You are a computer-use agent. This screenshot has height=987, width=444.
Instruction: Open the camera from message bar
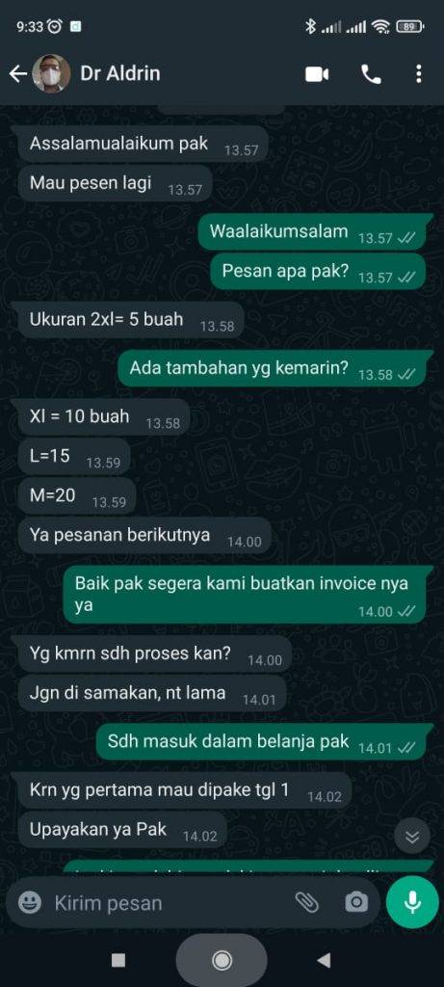[356, 902]
